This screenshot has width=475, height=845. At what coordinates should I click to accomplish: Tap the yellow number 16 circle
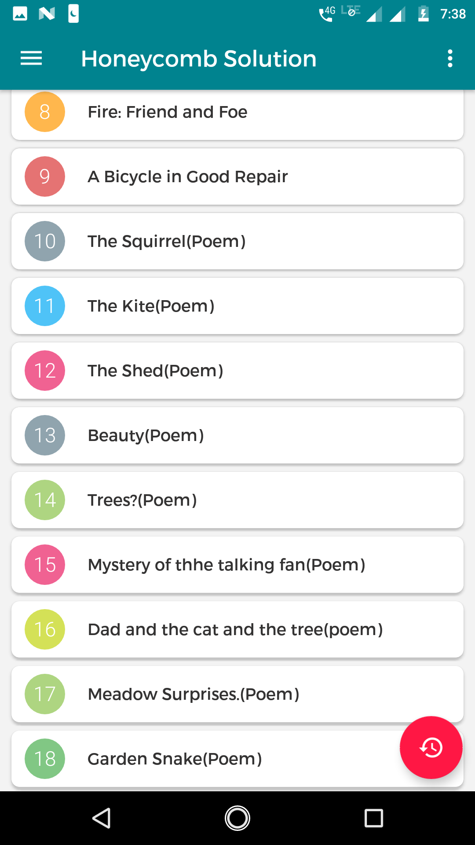(45, 629)
